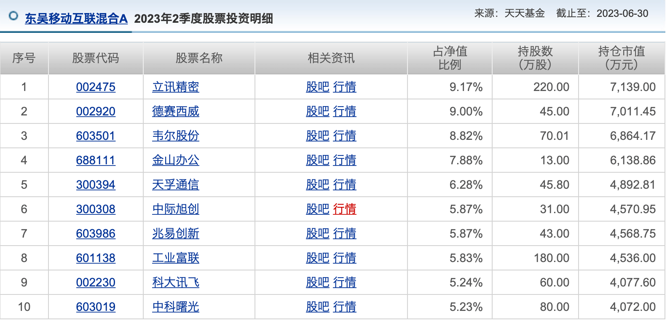The image size is (670, 321).
Task: Open 行情 link for 天孚通信
Action: pyautogui.click(x=345, y=185)
